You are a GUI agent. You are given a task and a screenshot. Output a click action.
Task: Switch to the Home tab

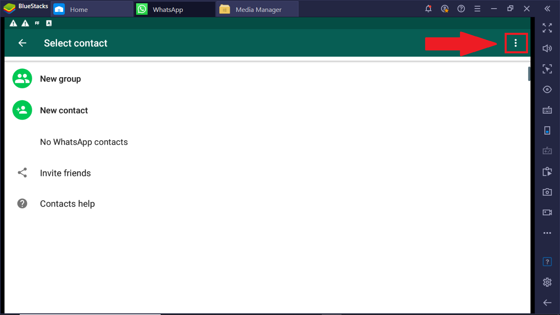92,9
